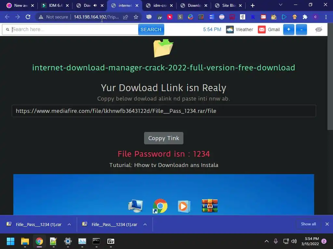Mute the audio tab via speaker icon
This screenshot has height=249, width=333.
95,6
